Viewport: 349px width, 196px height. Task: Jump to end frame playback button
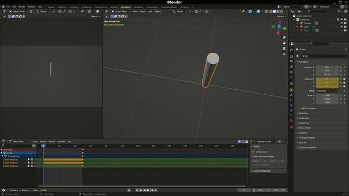click(x=155, y=190)
